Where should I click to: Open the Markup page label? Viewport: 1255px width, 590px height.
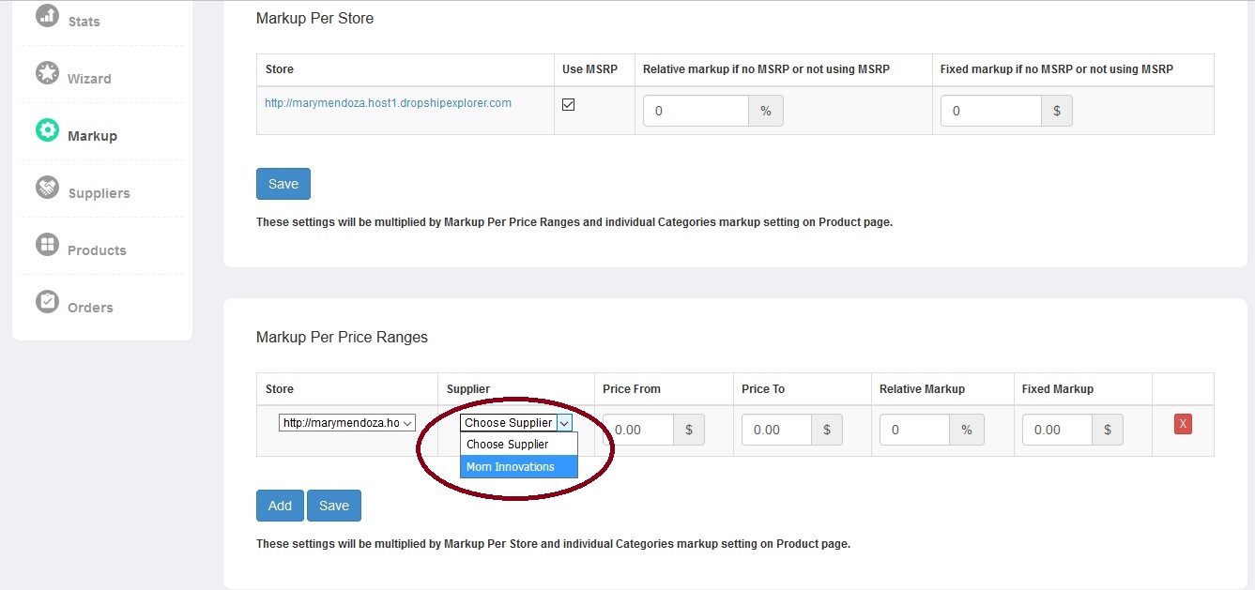[92, 136]
